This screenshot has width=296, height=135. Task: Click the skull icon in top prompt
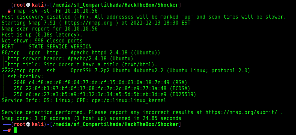coord(28,5)
